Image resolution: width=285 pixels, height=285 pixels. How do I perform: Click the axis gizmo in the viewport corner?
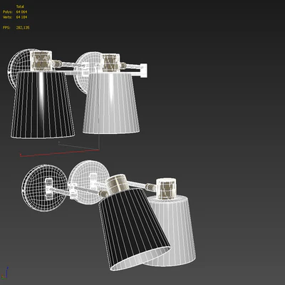pyautogui.click(x=5, y=273)
